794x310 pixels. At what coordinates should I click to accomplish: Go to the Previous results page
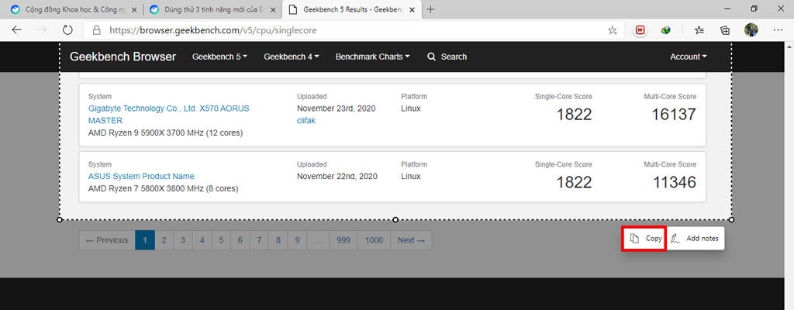pos(107,240)
